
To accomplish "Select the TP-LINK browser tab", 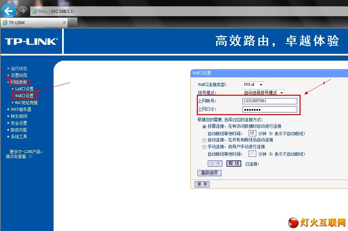I will coord(34,22).
